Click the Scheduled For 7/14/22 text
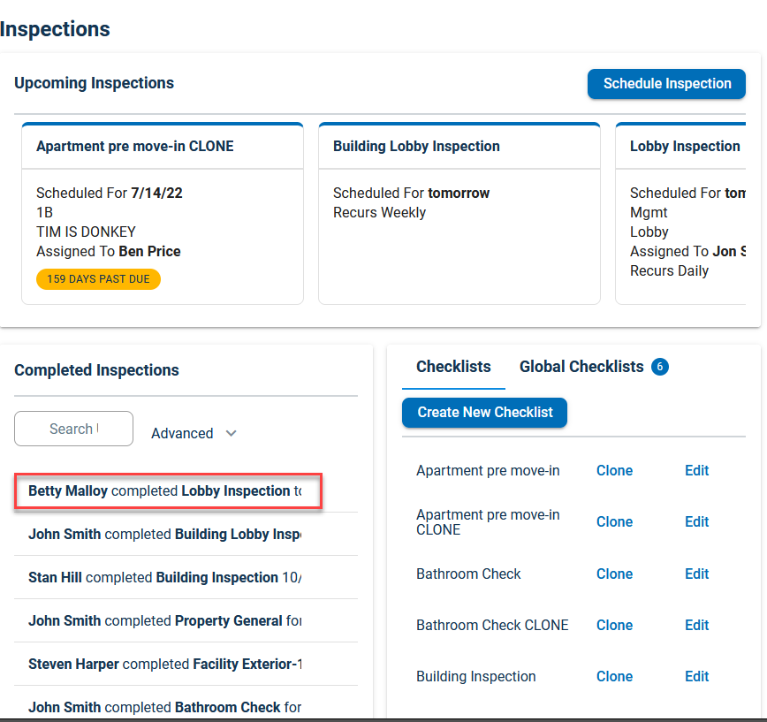 (109, 194)
